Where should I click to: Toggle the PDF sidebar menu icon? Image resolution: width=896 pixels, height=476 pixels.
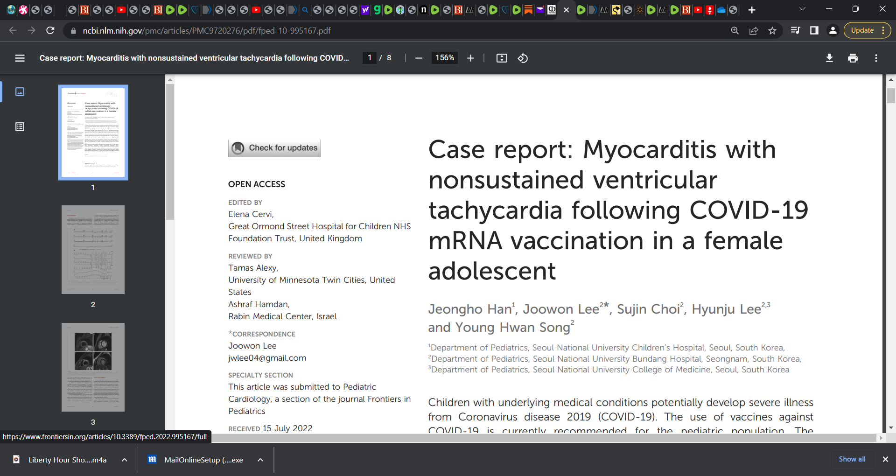coord(20,58)
